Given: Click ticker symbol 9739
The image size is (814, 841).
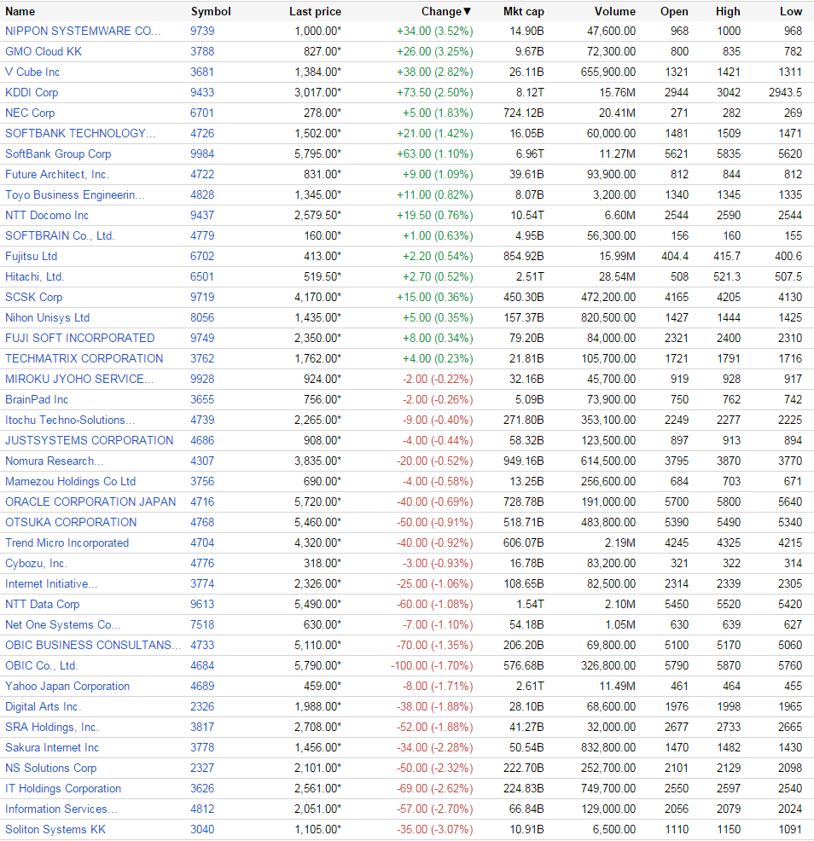Looking at the screenshot, I should click(202, 31).
